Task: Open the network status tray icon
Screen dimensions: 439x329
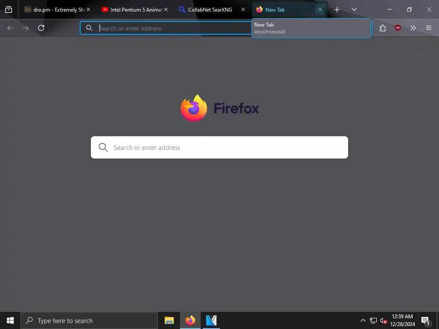Action: (373, 320)
